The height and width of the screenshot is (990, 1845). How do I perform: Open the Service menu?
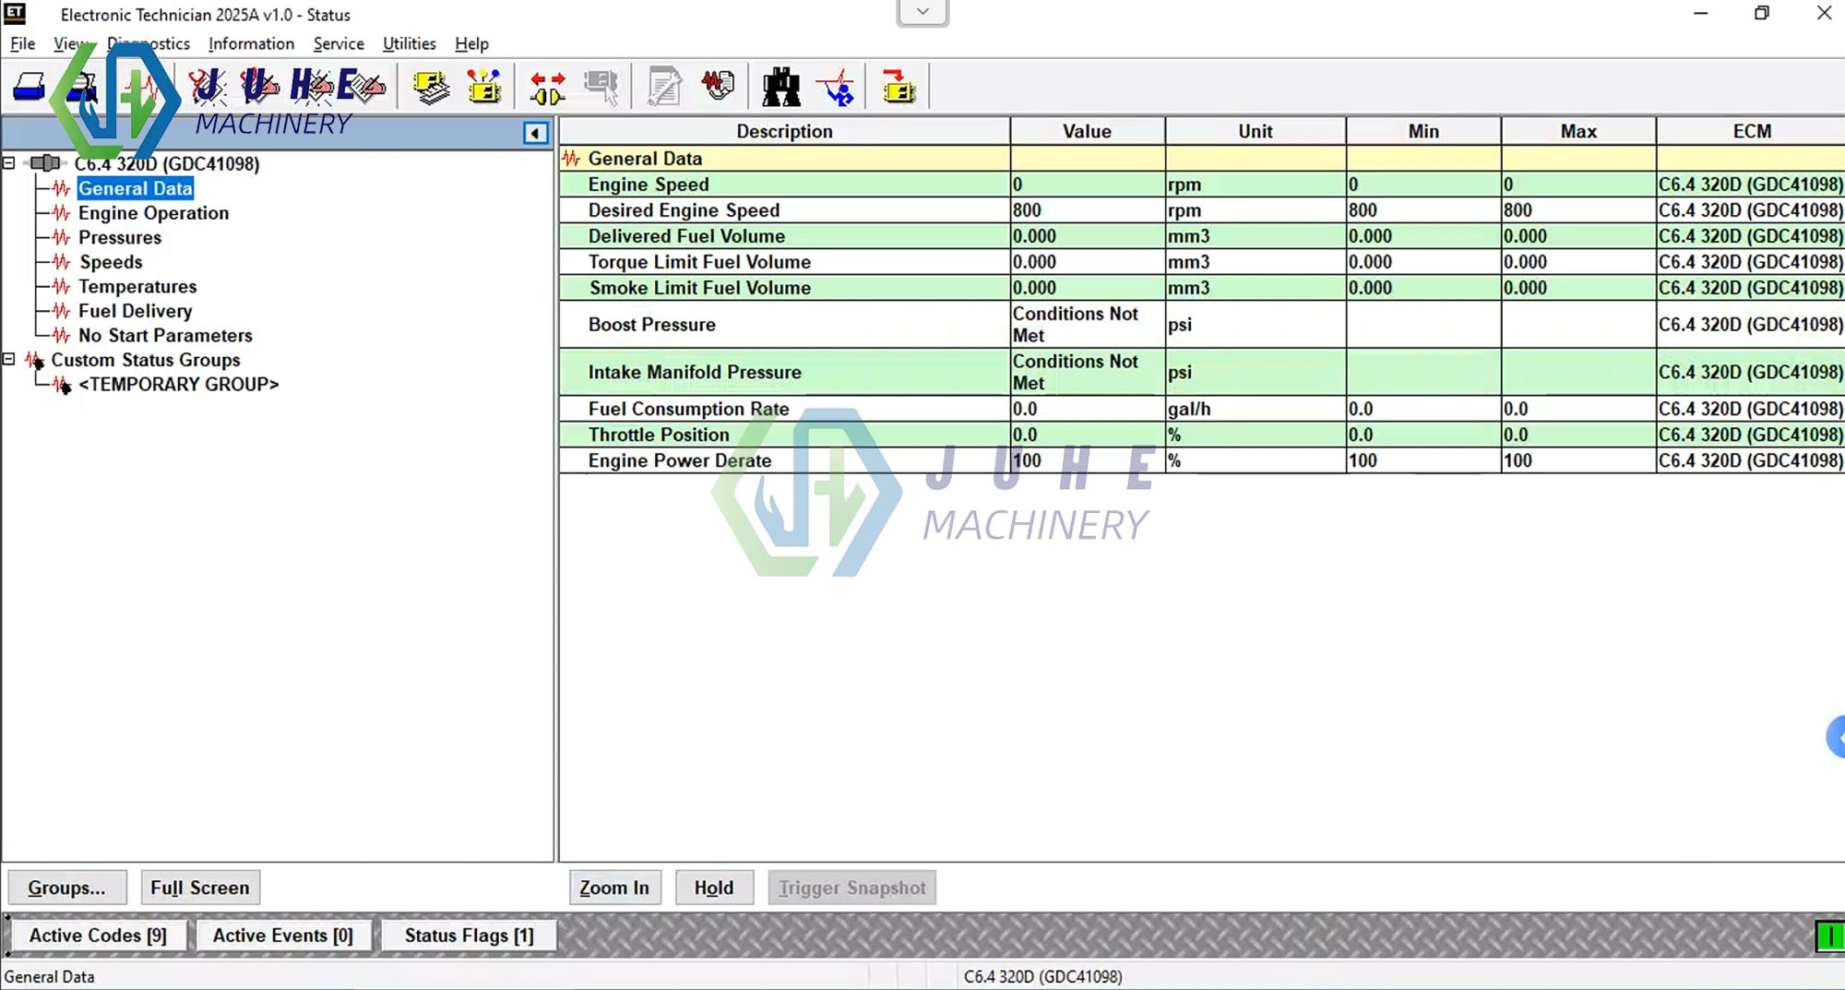[338, 43]
